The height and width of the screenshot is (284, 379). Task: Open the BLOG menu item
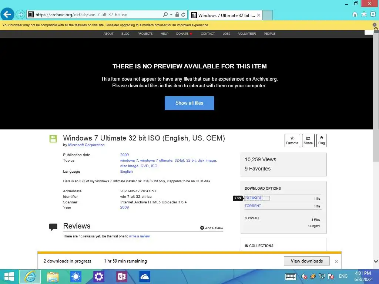pyautogui.click(x=125, y=34)
